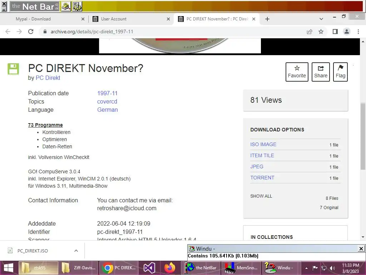Open a new browser tab
Image resolution: width=366 pixels, height=275 pixels.
pyautogui.click(x=267, y=19)
